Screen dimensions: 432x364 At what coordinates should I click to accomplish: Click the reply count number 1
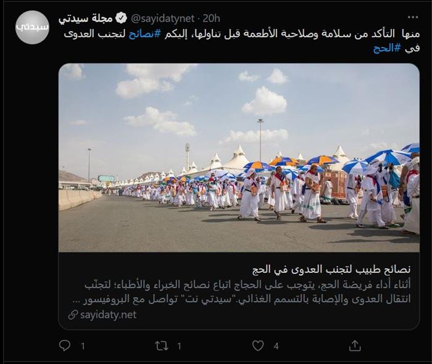tap(83, 346)
